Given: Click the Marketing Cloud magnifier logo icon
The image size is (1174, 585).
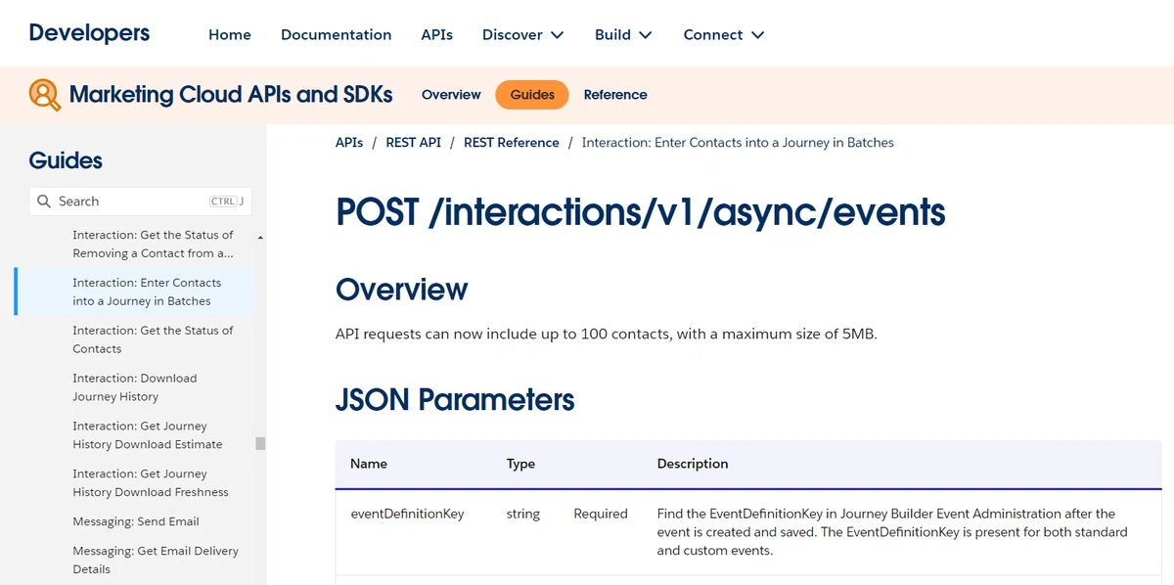Looking at the screenshot, I should [x=45, y=95].
